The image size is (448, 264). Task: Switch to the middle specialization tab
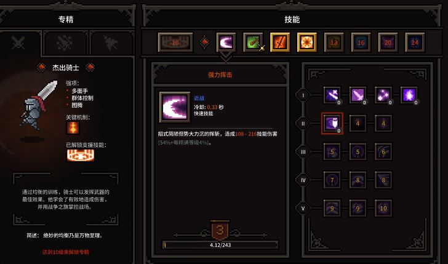point(65,43)
